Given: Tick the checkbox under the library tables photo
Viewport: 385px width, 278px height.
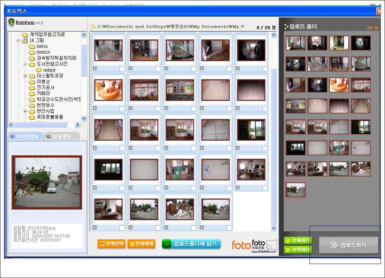Looking at the screenshot, I should pyautogui.click(x=264, y=188).
